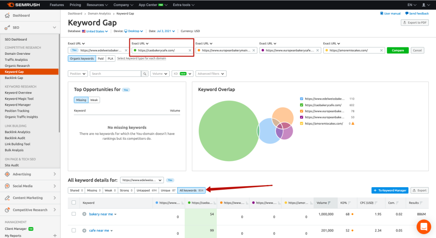Screen dimensions: 436x238
Task: Click warning icon next to amoremiocakes
Action: point(353,124)
